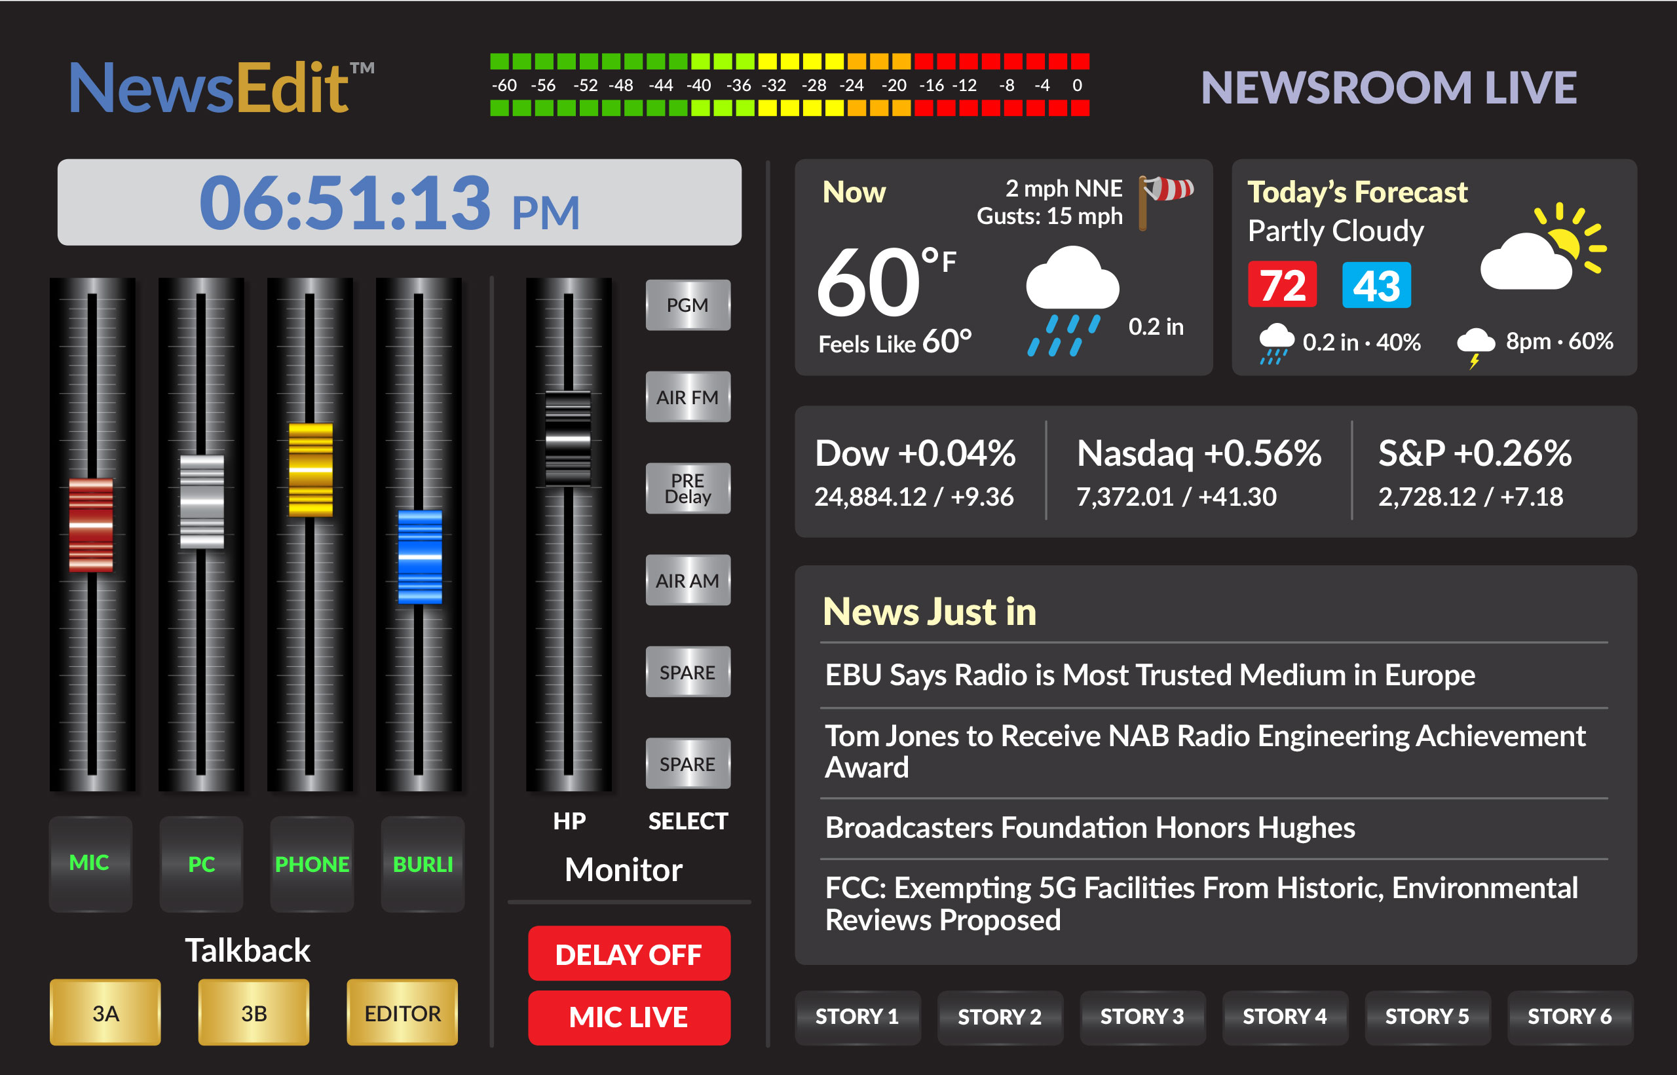Select the lower SPARE monitor button
The image size is (1677, 1075).
point(688,764)
